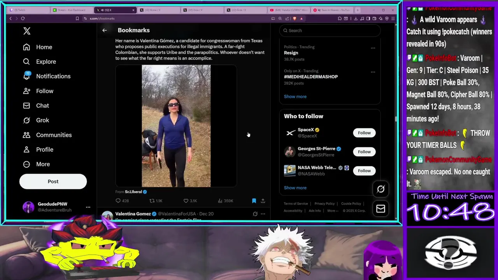Click the Grok icon on Valentina Gomez's post
The width and height of the screenshot is (498, 280).
click(255, 214)
